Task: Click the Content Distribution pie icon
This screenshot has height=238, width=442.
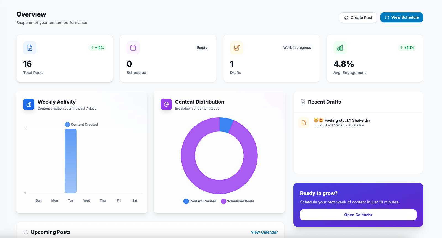Action: 166,104
